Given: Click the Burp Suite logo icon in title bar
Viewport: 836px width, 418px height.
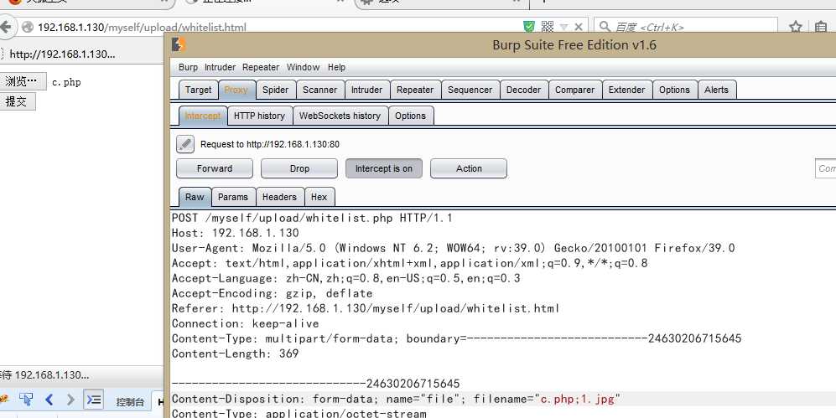Looking at the screenshot, I should click(x=179, y=44).
